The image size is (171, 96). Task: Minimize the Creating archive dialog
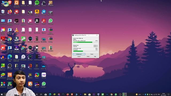[x=89, y=35]
